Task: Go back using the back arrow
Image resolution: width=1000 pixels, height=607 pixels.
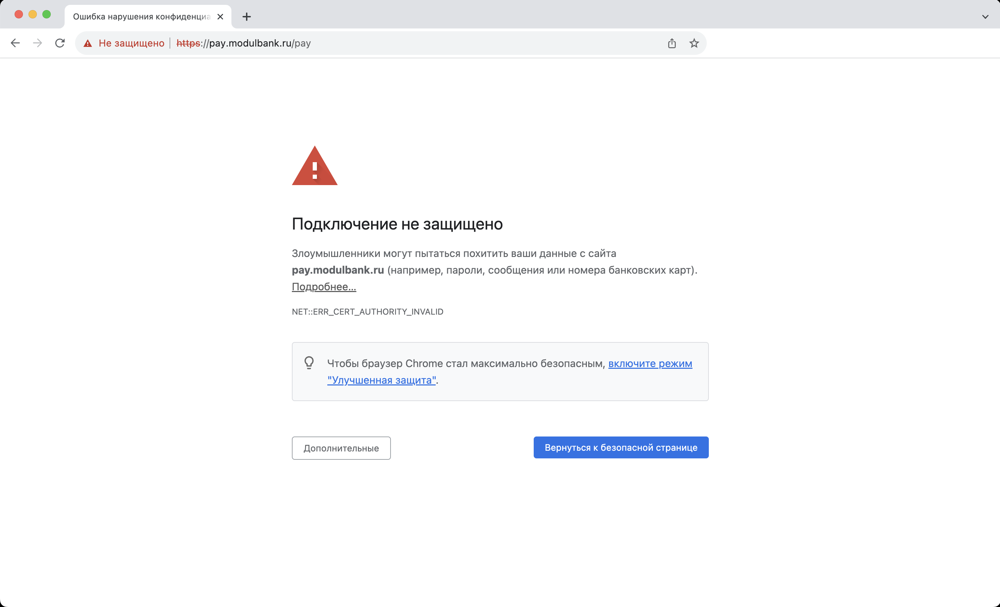Action: coord(15,43)
